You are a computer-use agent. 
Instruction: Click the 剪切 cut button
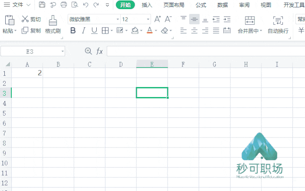(31, 19)
